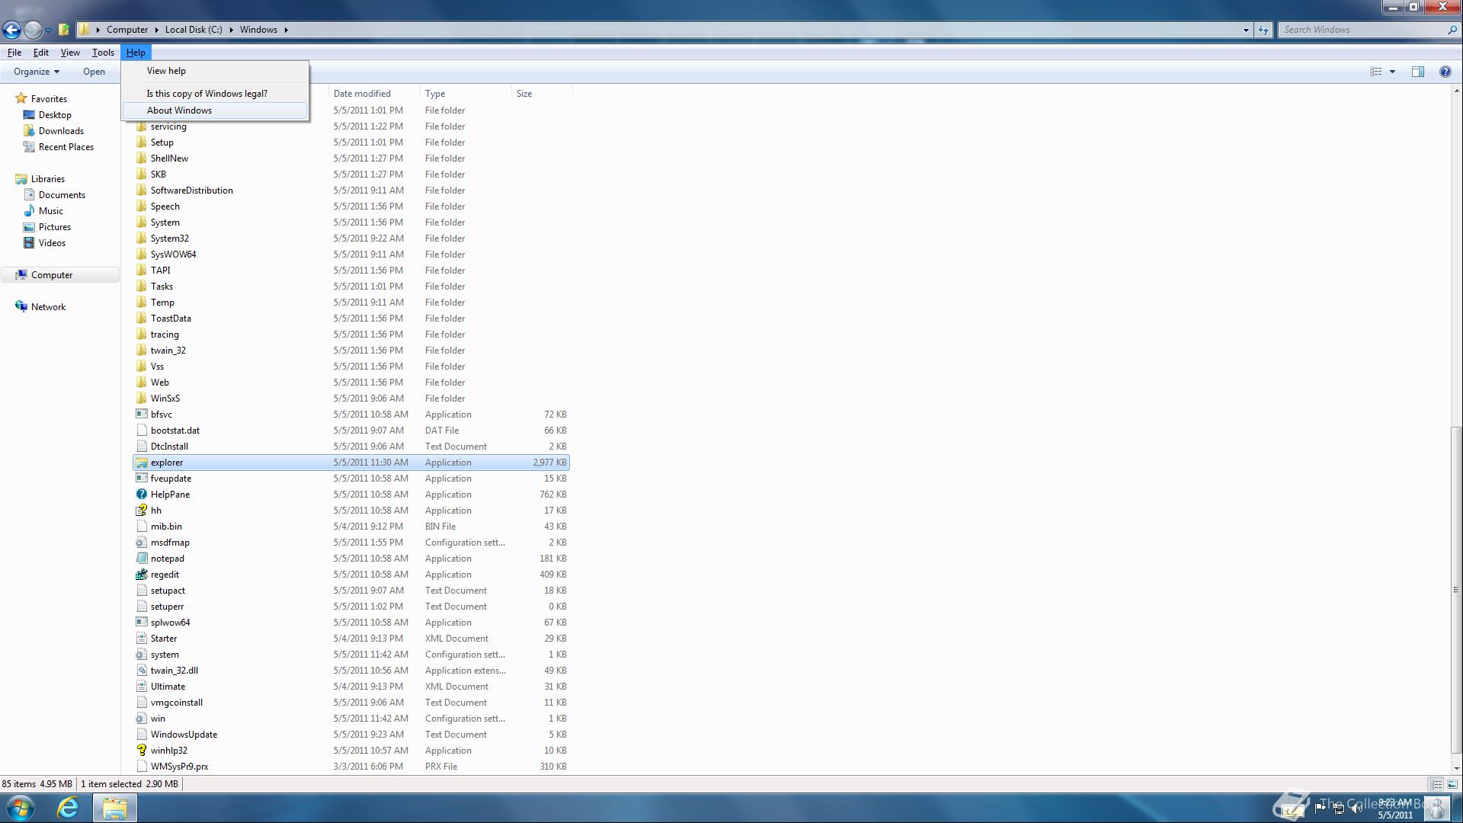Screen dimensions: 1463x823
Task: Select the SysWOW64 folder icon
Action: (x=141, y=255)
